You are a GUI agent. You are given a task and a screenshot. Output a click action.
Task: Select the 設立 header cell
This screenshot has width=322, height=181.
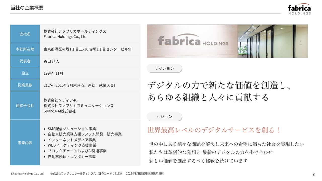(25, 73)
